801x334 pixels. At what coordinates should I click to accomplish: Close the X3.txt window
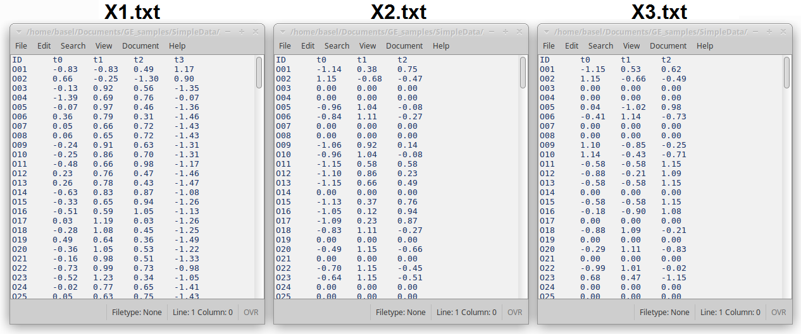pyautogui.click(x=783, y=32)
